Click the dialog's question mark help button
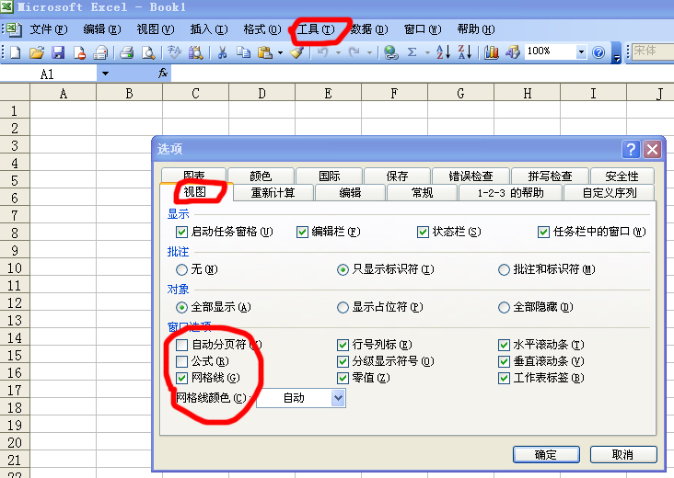Image resolution: width=674 pixels, height=478 pixels. coord(631,149)
